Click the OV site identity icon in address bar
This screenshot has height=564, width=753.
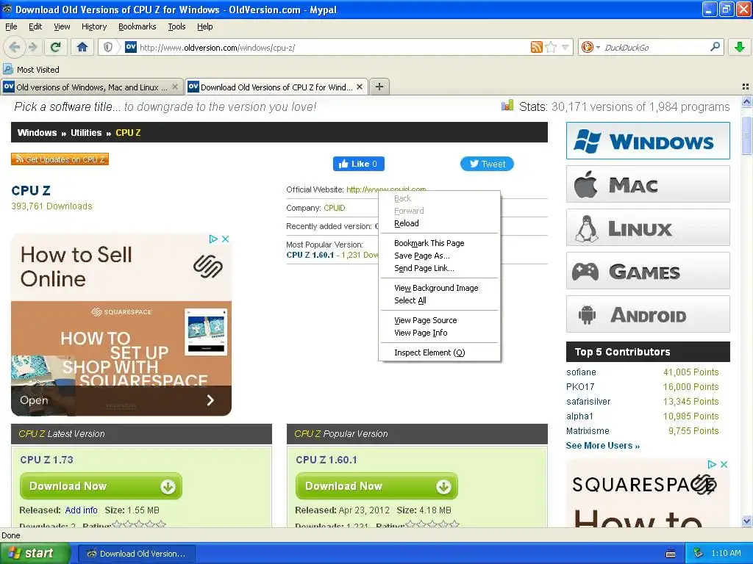pos(131,47)
